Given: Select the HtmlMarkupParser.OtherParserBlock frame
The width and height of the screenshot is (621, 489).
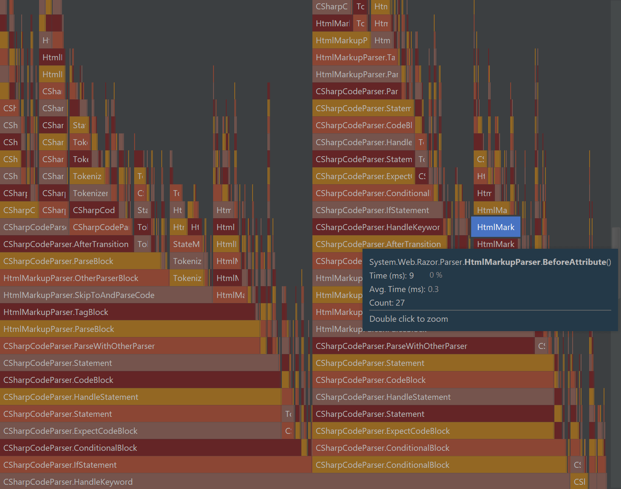Looking at the screenshot, I should pyautogui.click(x=70, y=278).
